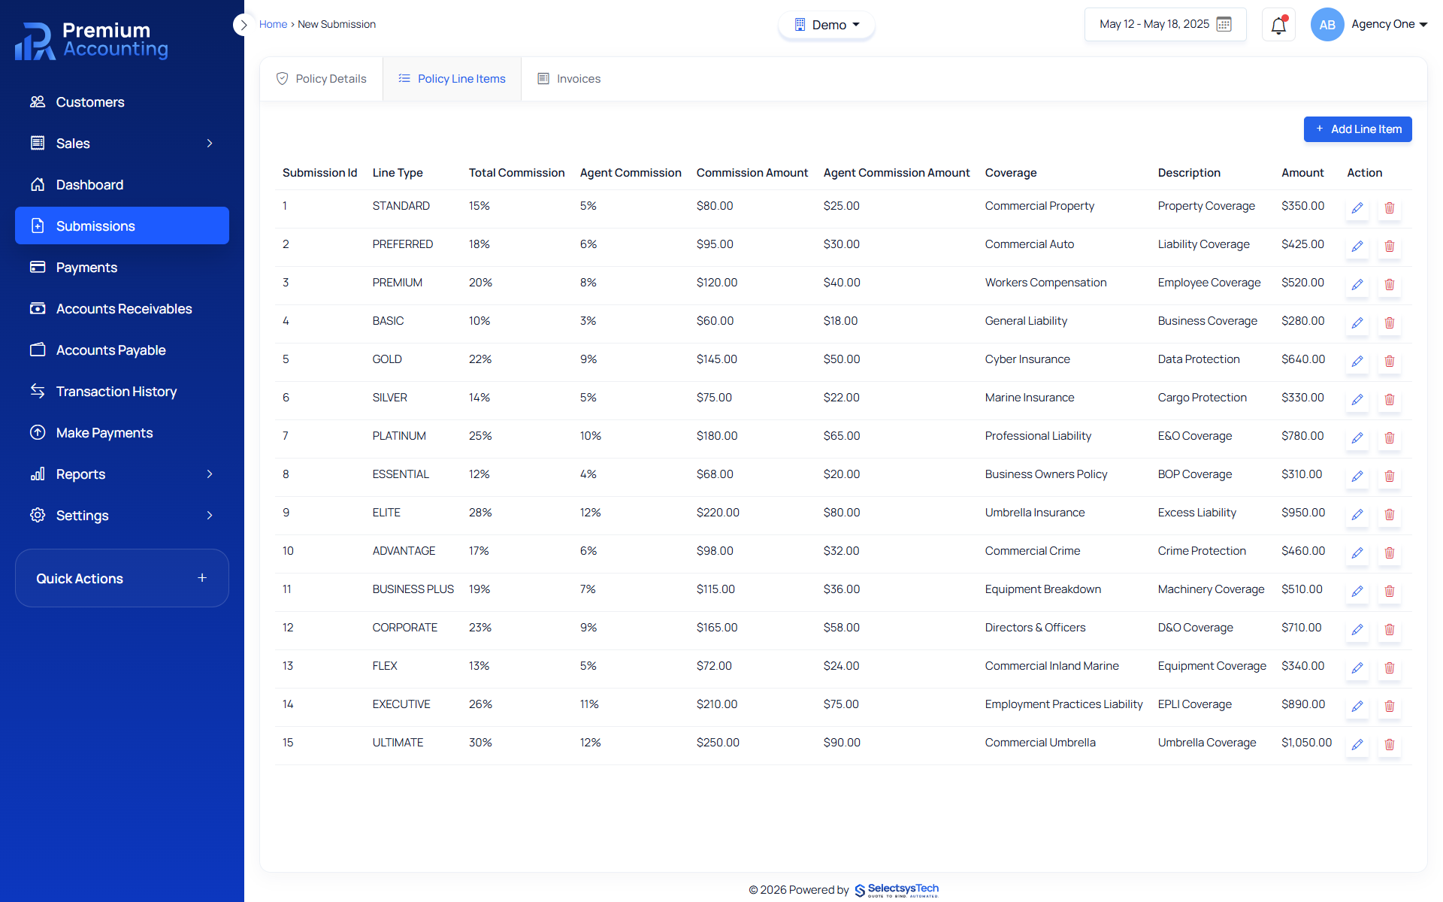Screen dimensions: 1443x902
Task: Delete the BUSINESS PLUS line item
Action: (x=1390, y=592)
